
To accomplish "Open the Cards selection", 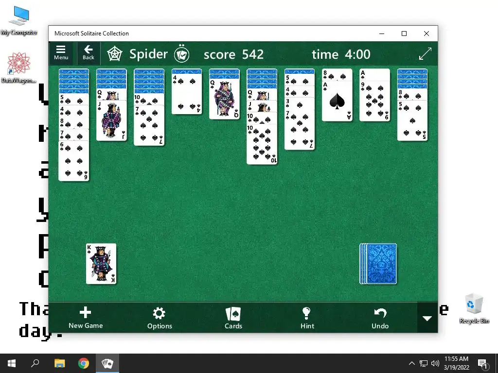I will click(x=233, y=318).
